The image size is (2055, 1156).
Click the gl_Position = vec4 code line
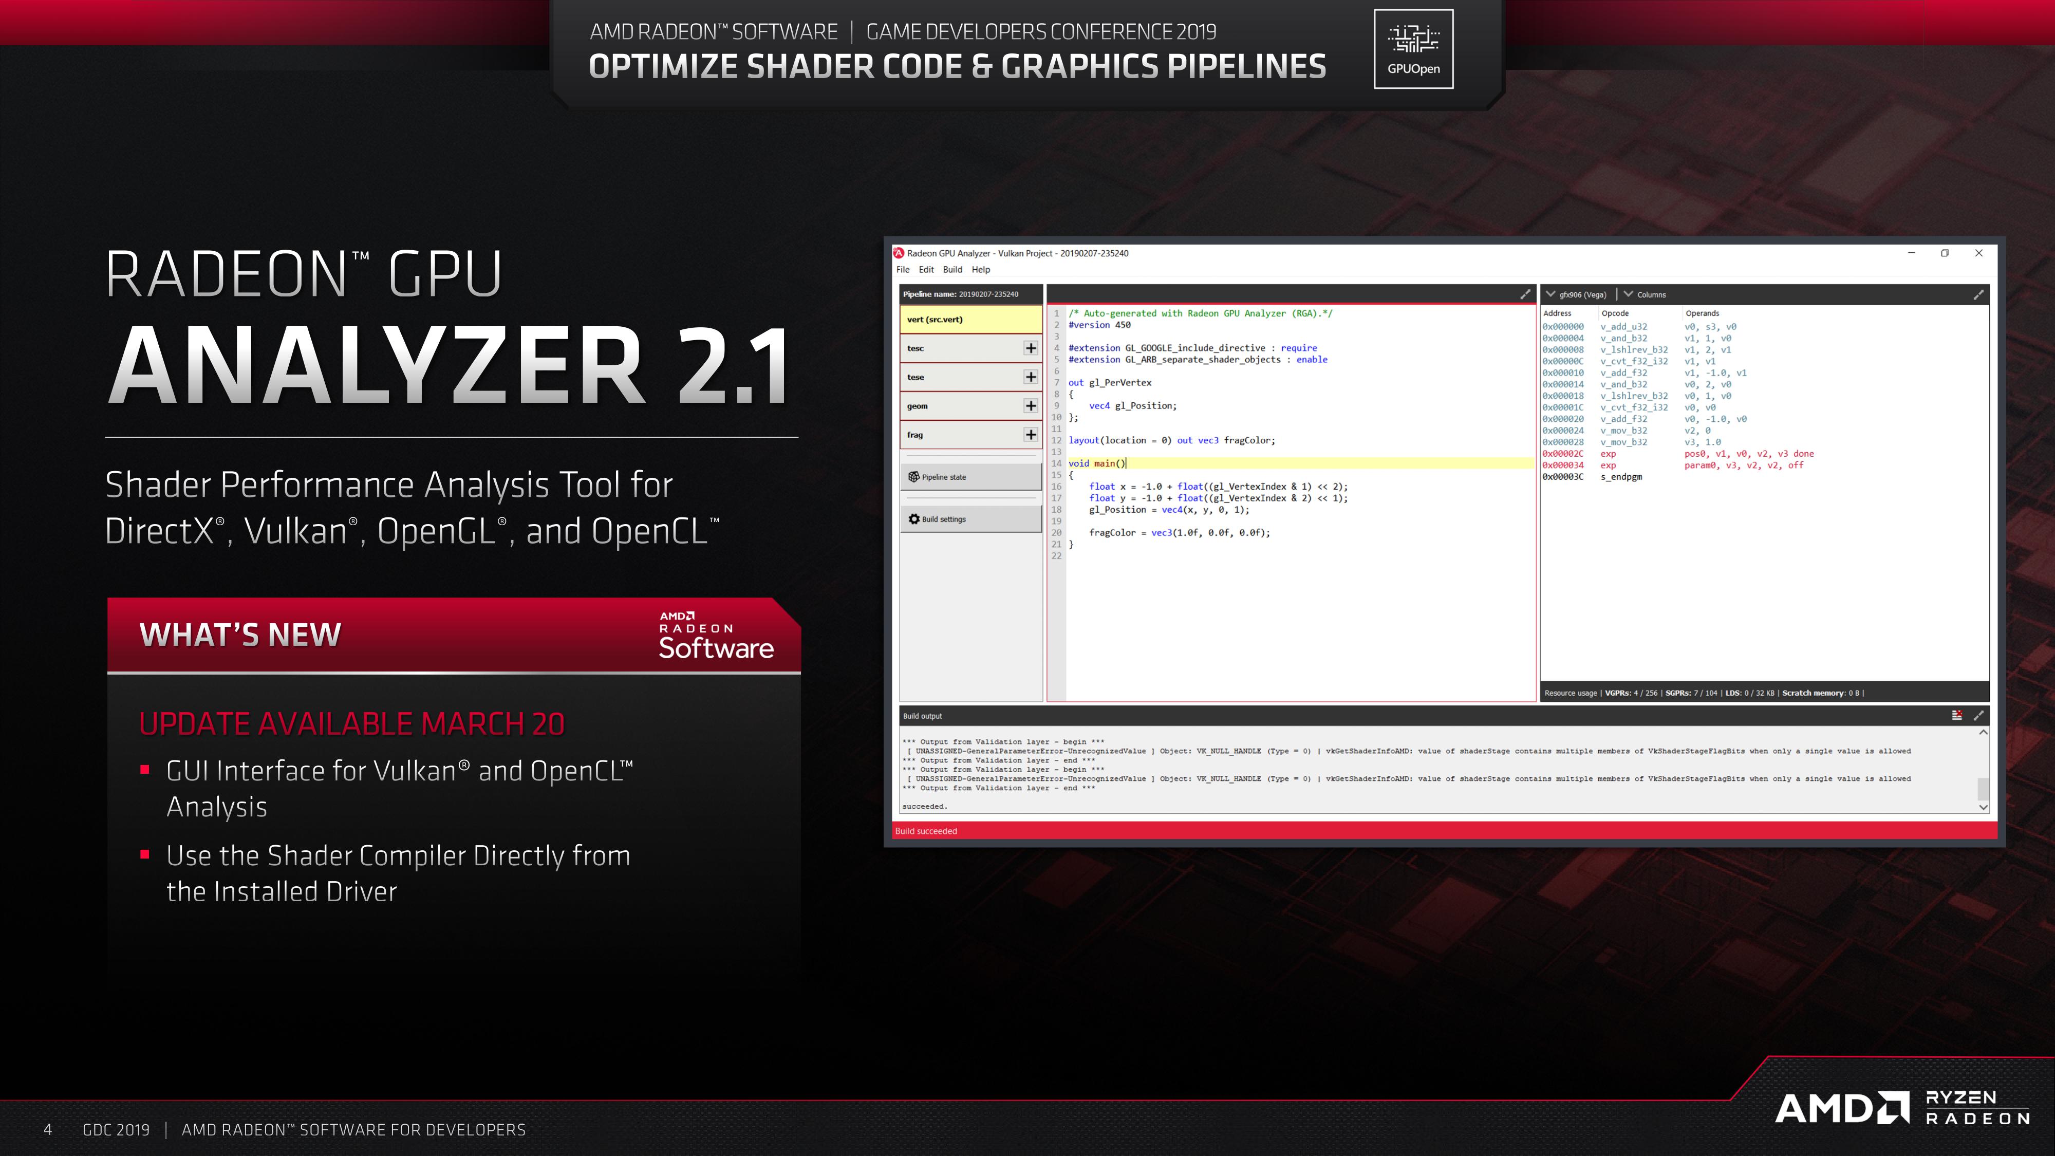coord(1169,510)
